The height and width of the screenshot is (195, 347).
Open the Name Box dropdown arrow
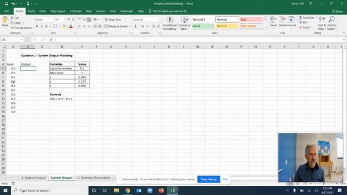22,40
